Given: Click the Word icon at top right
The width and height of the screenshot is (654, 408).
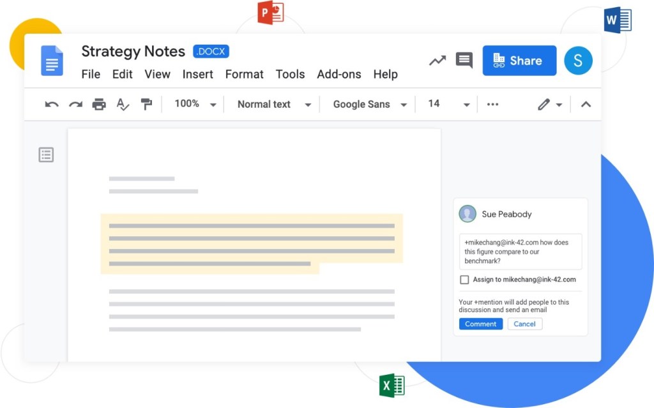Looking at the screenshot, I should point(618,20).
